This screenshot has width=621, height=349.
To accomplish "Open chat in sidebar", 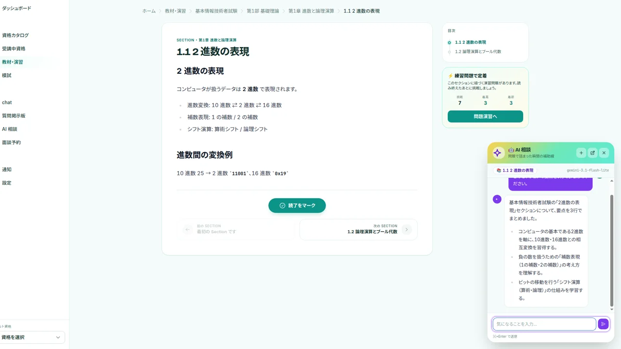I will (x=7, y=102).
